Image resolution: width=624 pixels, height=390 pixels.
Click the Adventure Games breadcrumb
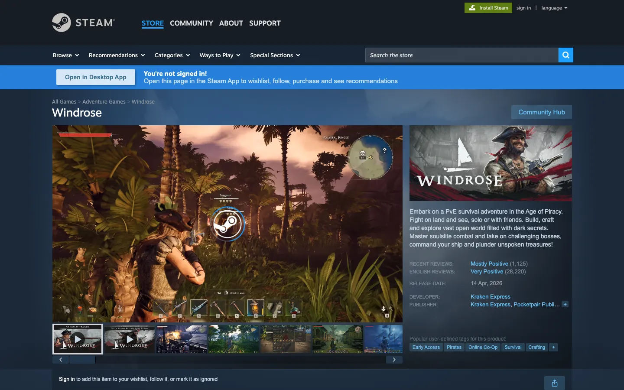point(104,101)
